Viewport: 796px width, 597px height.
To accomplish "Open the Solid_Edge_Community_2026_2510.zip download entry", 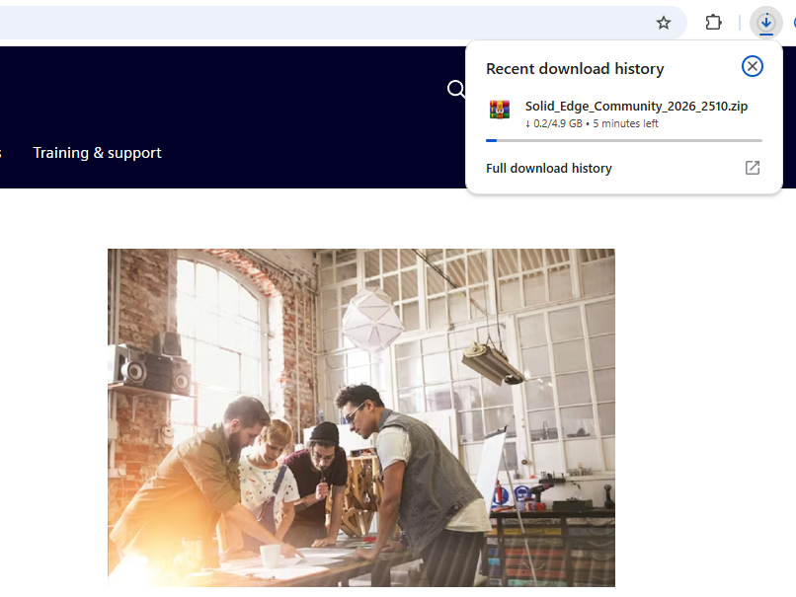I will tap(636, 107).
